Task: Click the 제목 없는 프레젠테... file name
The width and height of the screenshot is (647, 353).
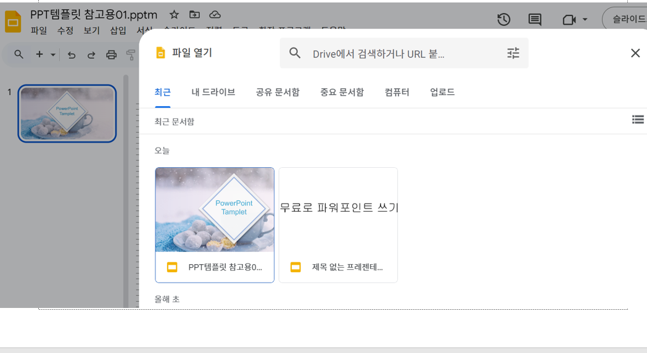Action: click(x=347, y=267)
